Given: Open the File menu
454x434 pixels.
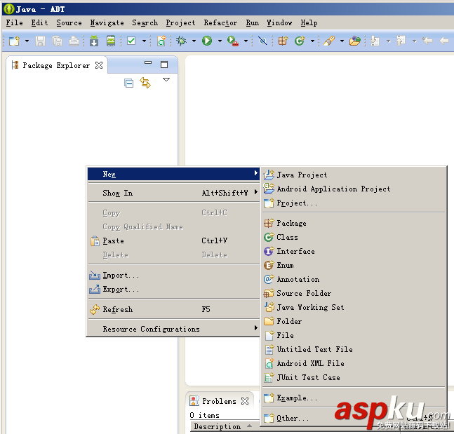Looking at the screenshot, I should 15,23.
